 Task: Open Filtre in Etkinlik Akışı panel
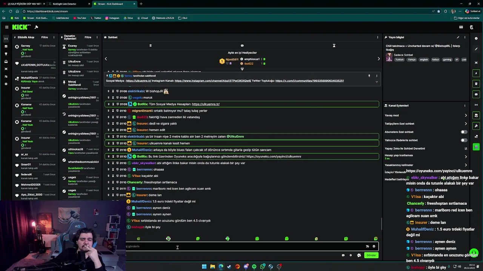tap(45, 37)
